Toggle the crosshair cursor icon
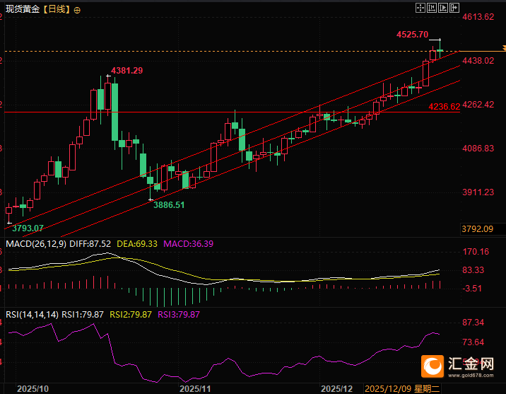This screenshot has height=394, width=506. (420, 8)
